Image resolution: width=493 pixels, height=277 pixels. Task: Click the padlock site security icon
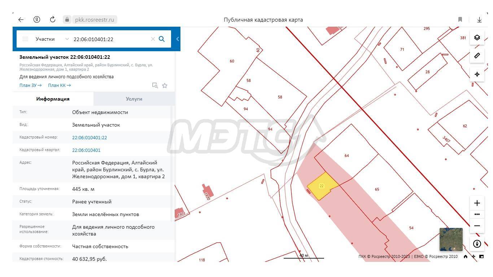pyautogui.click(x=67, y=19)
